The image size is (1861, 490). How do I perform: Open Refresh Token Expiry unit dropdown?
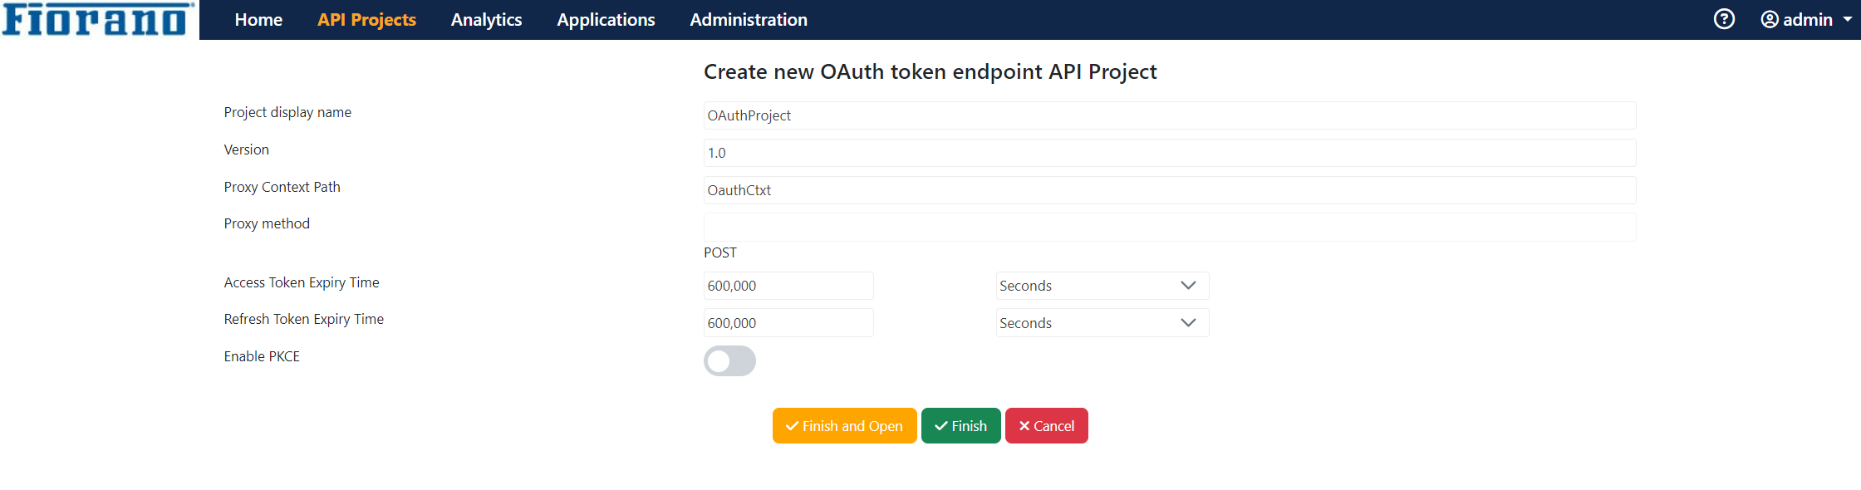(x=1102, y=323)
